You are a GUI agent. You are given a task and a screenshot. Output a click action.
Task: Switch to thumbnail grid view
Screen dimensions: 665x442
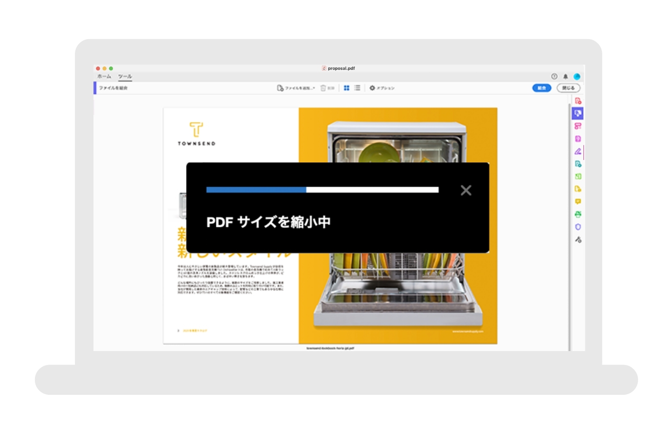[346, 88]
